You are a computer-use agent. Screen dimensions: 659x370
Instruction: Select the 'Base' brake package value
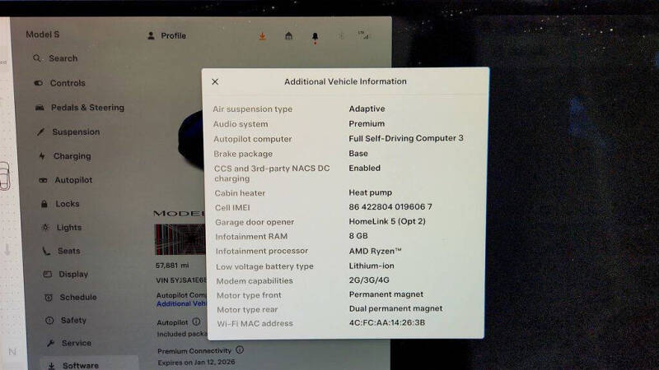point(358,154)
